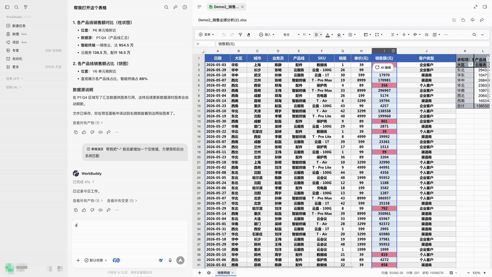Screen dimensions: 492x277
Task: Select cell with value 170981
Action: point(384,80)
